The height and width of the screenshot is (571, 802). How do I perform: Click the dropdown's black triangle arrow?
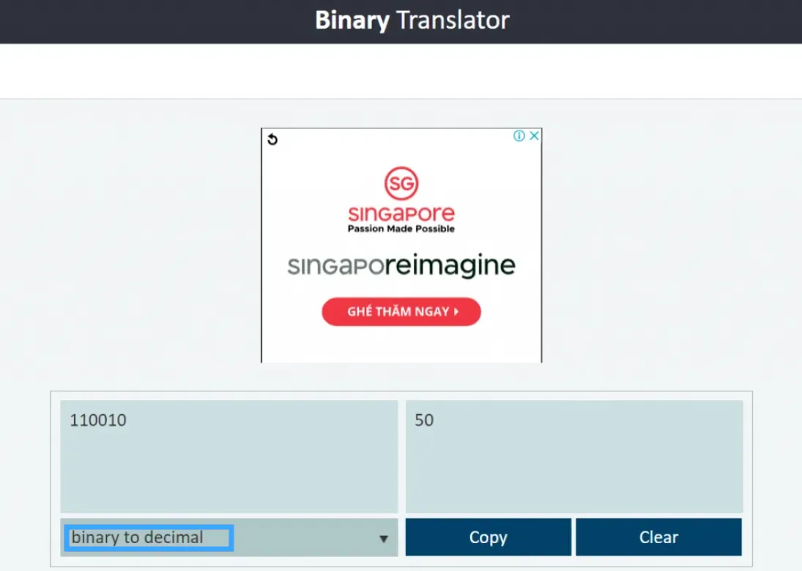click(x=383, y=539)
